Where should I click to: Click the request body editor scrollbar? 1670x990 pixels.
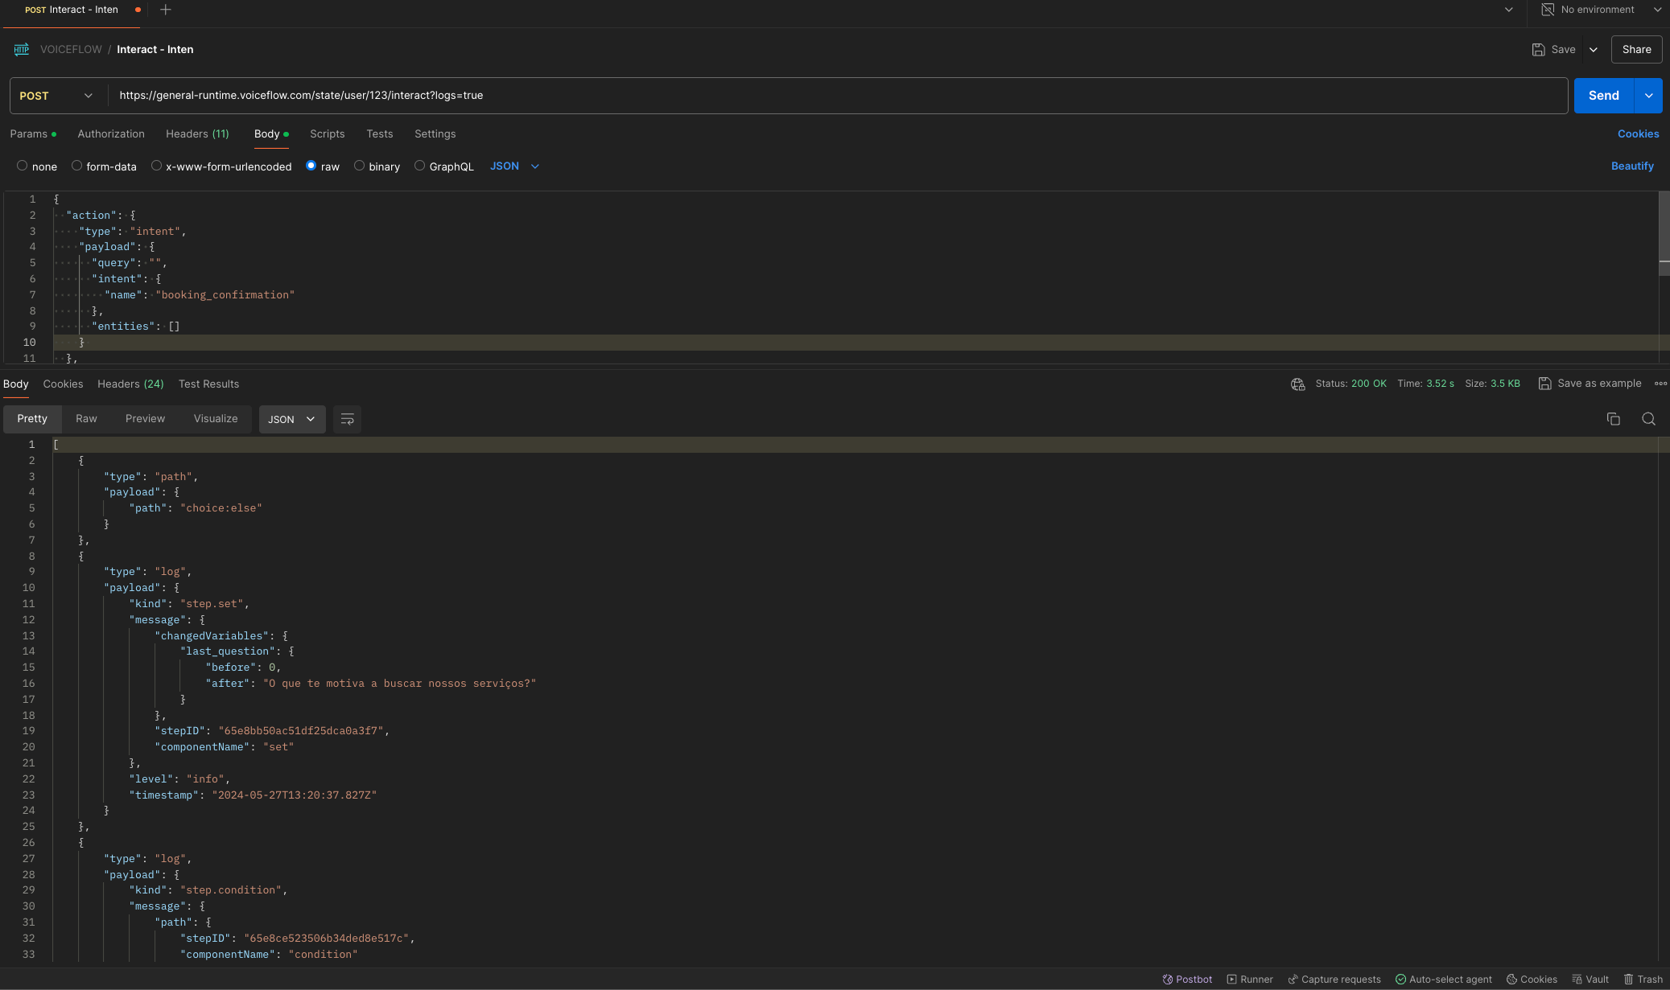tap(1664, 233)
